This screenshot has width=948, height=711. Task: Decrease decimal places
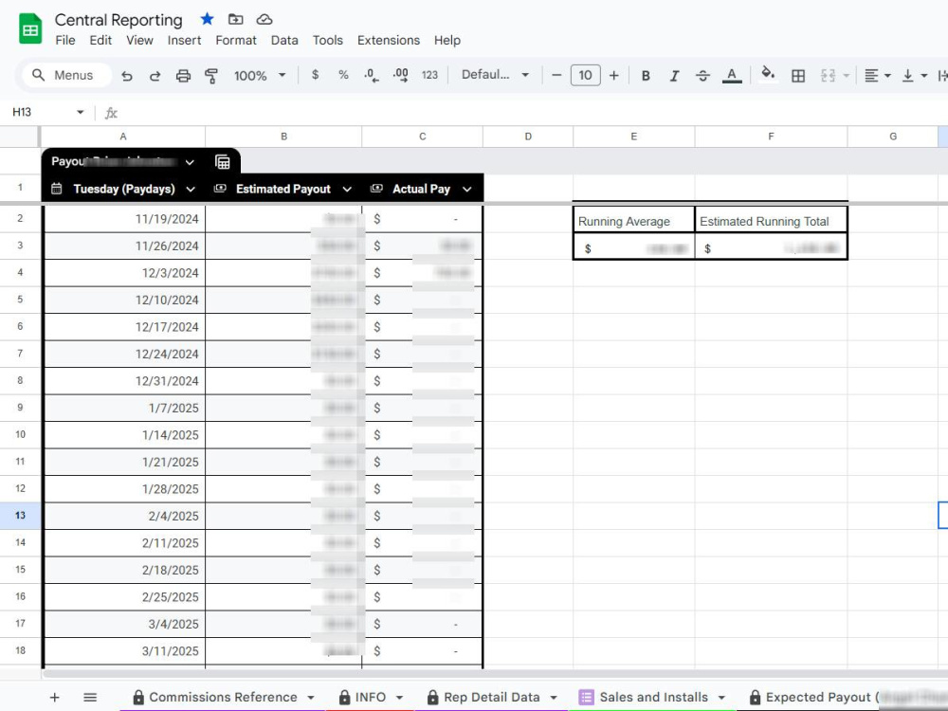pos(372,75)
